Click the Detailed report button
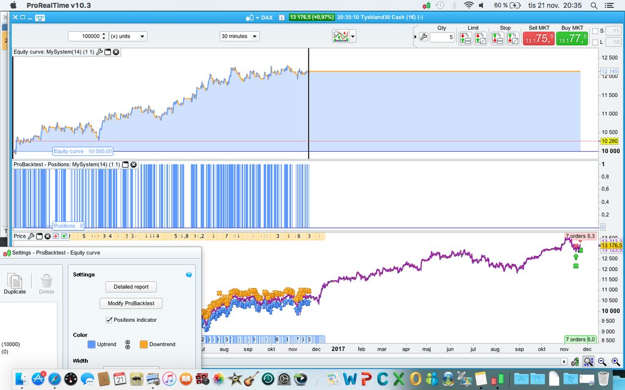Viewport: 625px width, 390px height. coord(131,287)
